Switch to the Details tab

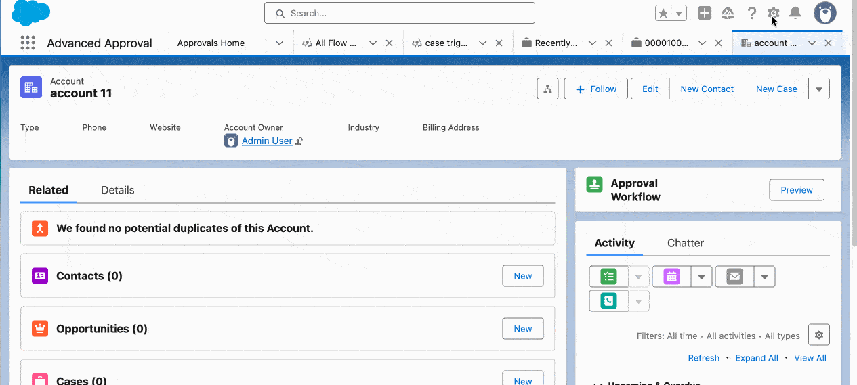[118, 190]
